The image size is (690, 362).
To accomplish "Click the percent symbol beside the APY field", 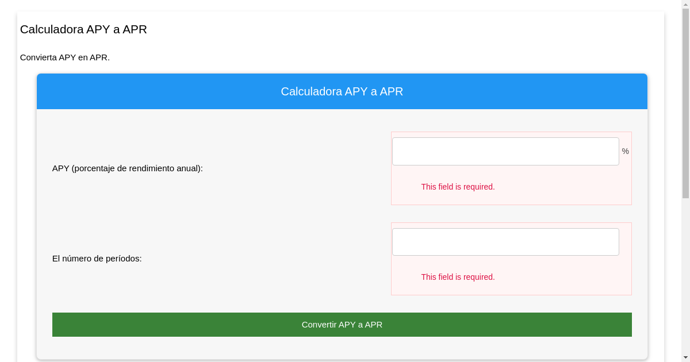I will point(626,151).
